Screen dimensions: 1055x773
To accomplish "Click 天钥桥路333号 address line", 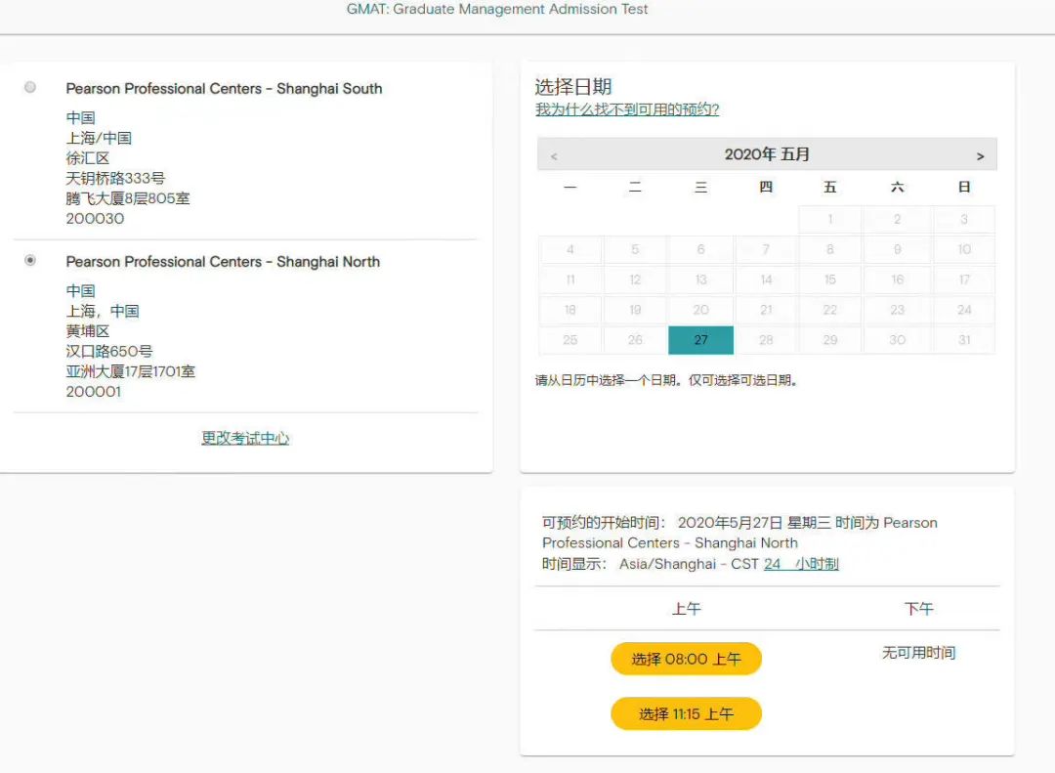I will 115,179.
